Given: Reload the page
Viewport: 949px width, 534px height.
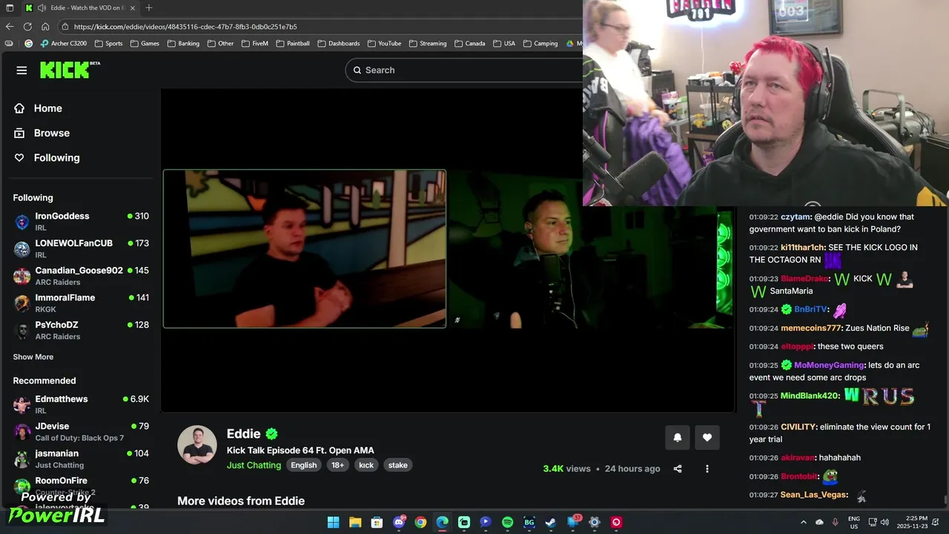Looking at the screenshot, I should [27, 27].
